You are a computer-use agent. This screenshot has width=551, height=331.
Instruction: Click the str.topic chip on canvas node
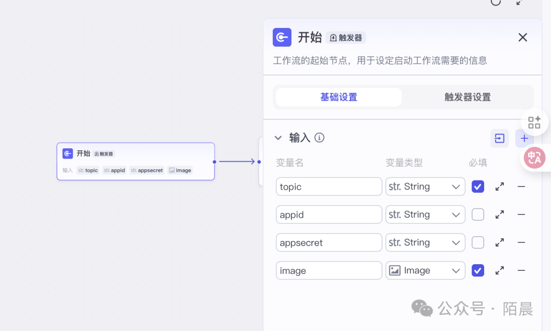coord(88,170)
